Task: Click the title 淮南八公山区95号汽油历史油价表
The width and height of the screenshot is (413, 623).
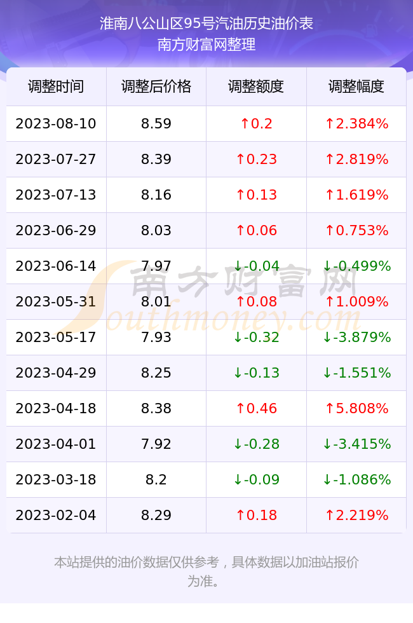Action: pos(206,24)
